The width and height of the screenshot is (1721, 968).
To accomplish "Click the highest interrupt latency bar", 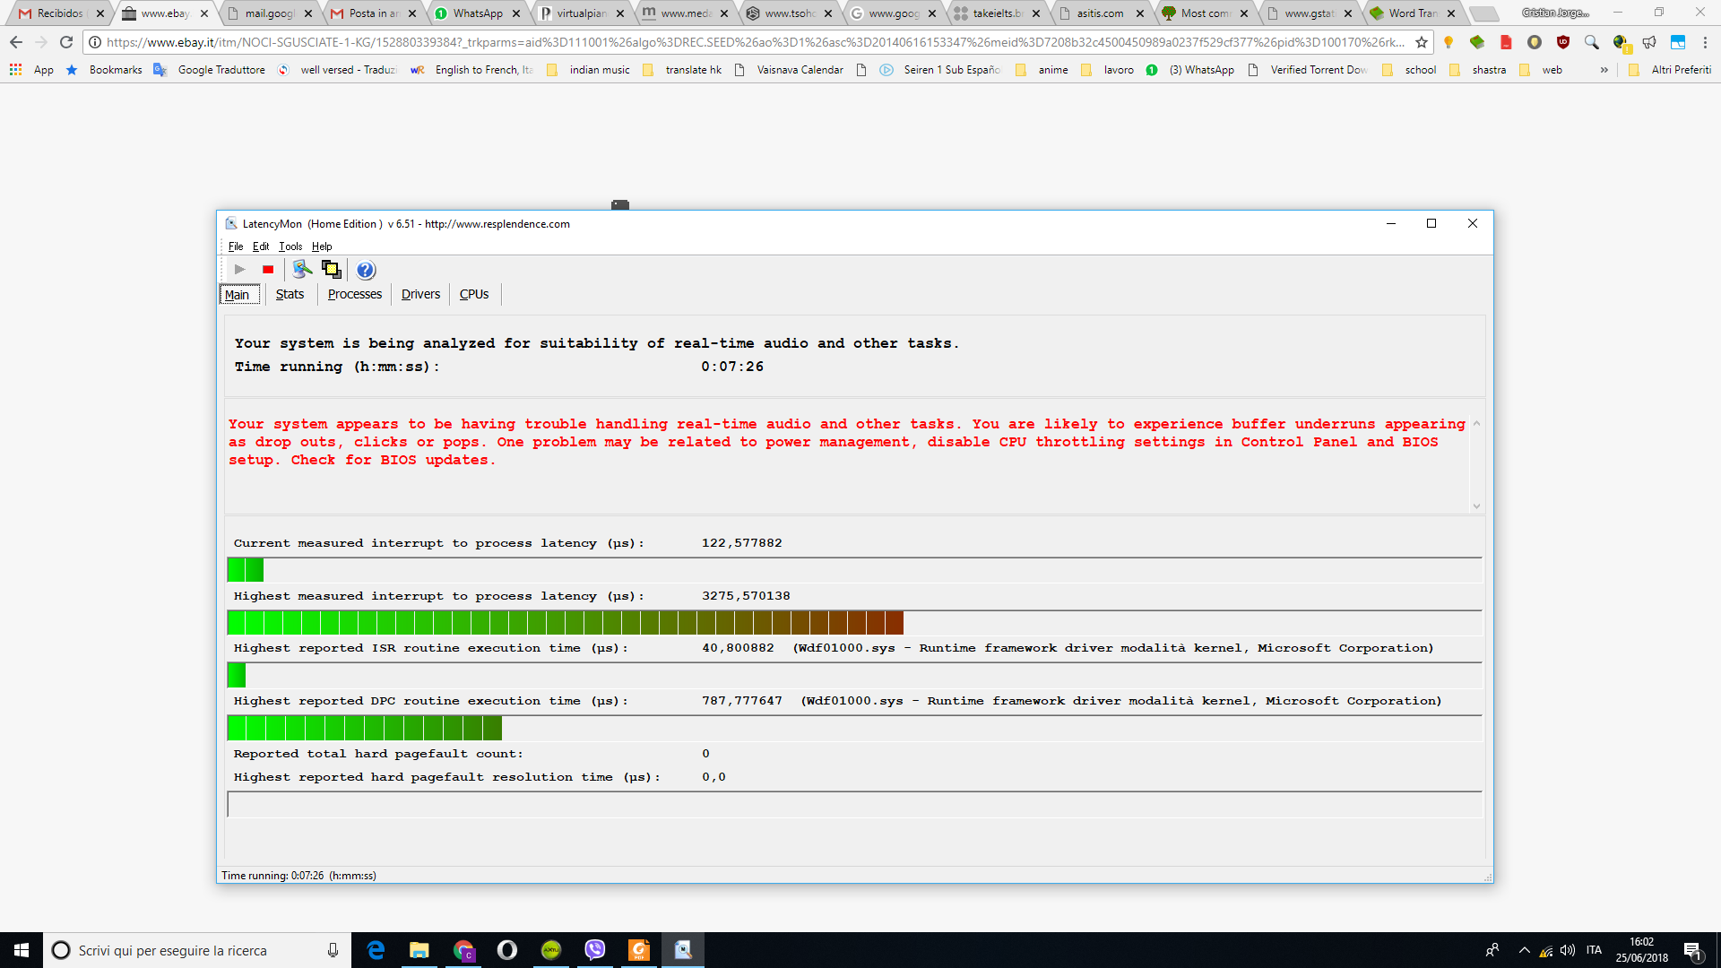I will click(x=854, y=622).
